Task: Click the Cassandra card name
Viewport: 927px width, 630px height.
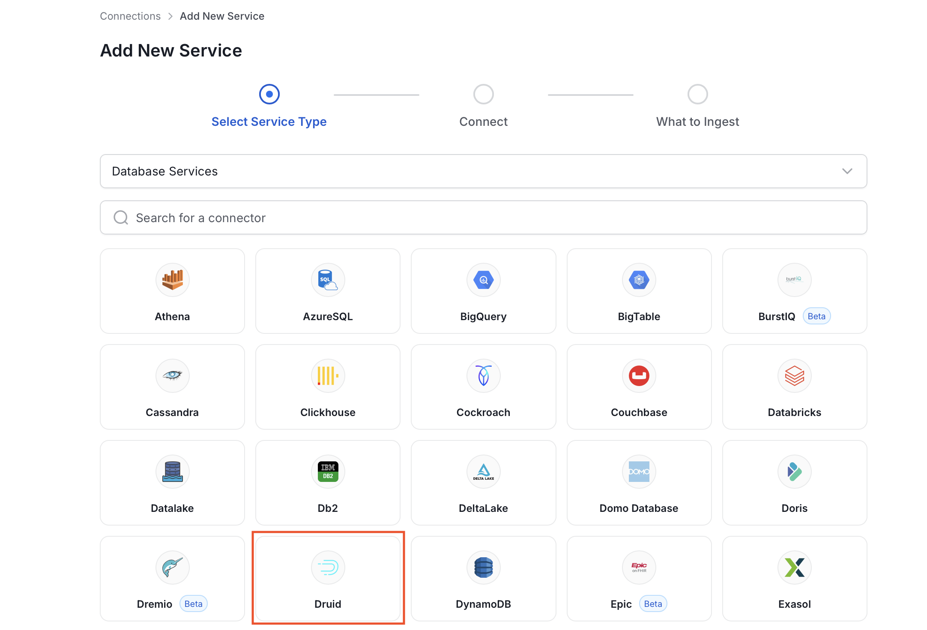Action: coord(172,413)
